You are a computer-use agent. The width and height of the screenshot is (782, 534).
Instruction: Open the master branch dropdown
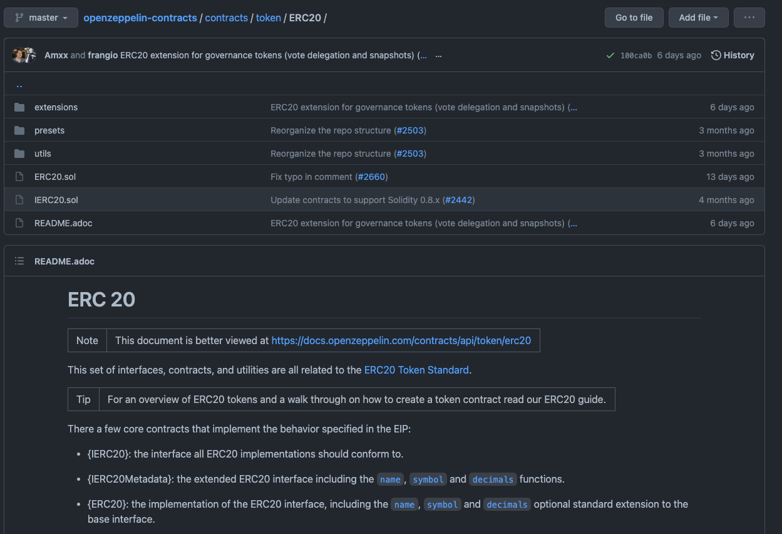tap(41, 18)
